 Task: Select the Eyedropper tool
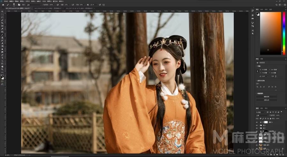2,29
